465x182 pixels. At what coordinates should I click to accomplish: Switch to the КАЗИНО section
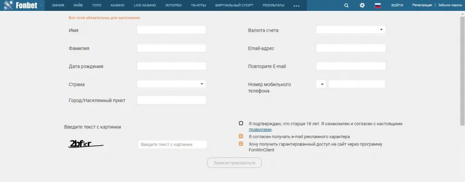pyautogui.click(x=118, y=5)
